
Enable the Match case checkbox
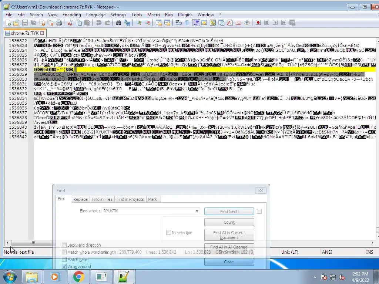(x=64, y=260)
